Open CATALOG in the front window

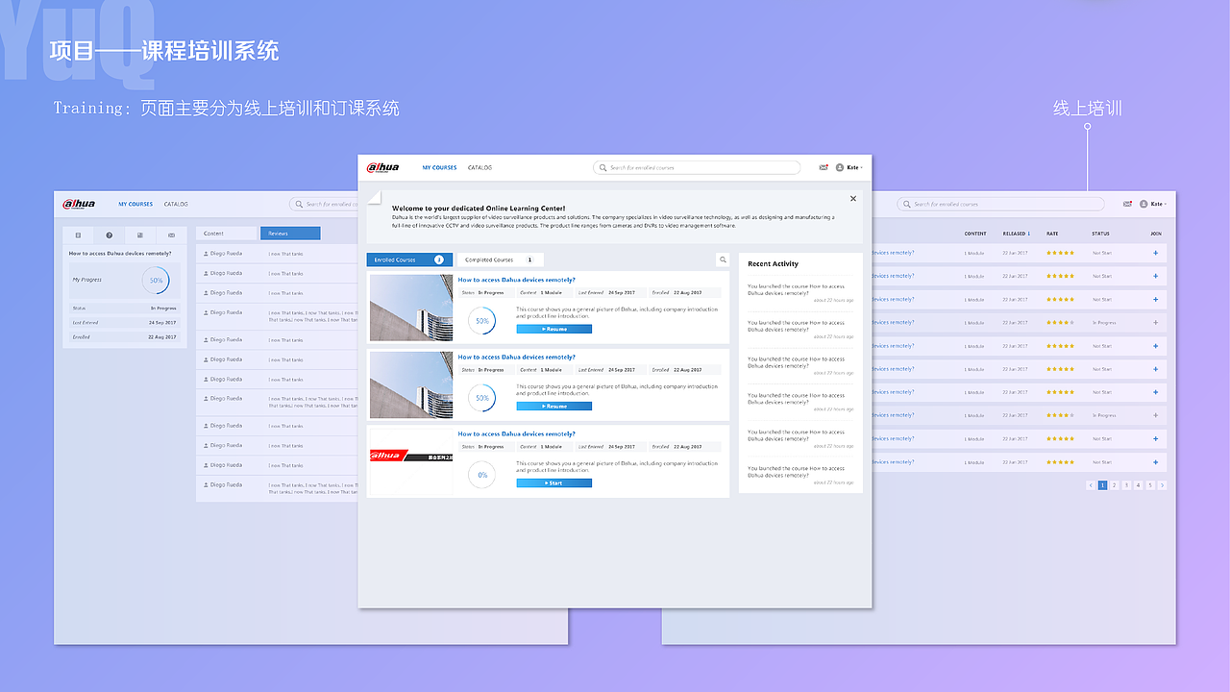pos(480,167)
